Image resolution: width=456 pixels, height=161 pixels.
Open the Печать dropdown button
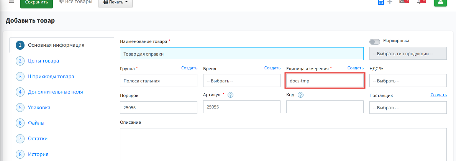point(115,2)
